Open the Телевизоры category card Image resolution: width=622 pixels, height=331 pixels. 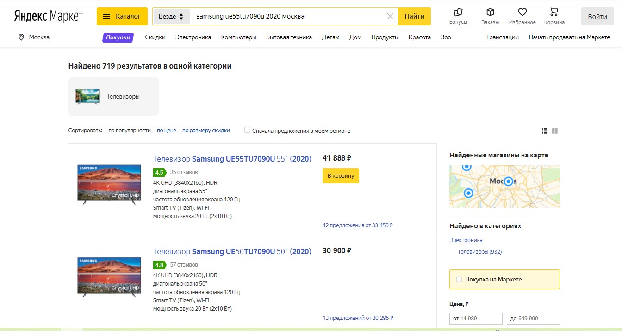[x=113, y=96]
